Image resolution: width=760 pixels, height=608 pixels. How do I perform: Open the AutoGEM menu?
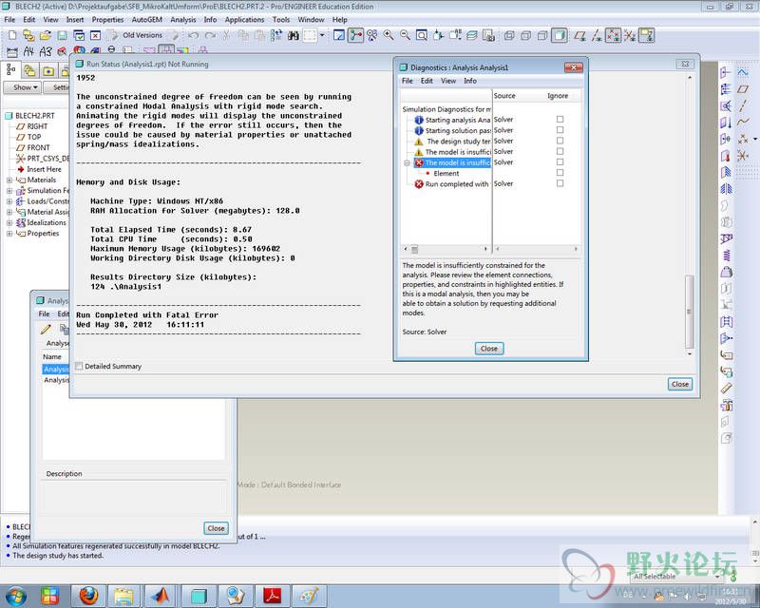147,19
